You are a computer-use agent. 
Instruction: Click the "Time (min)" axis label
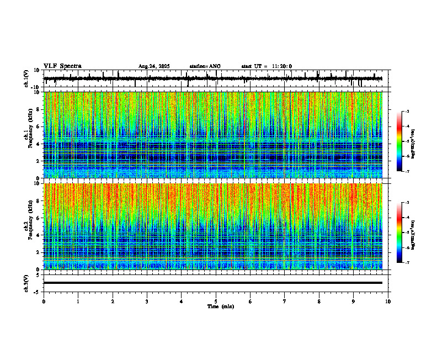(x=221, y=307)
